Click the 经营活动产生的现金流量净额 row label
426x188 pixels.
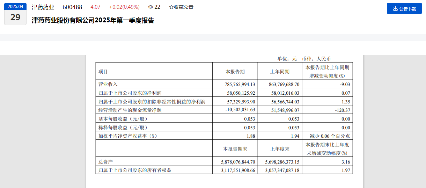[x=130, y=110]
